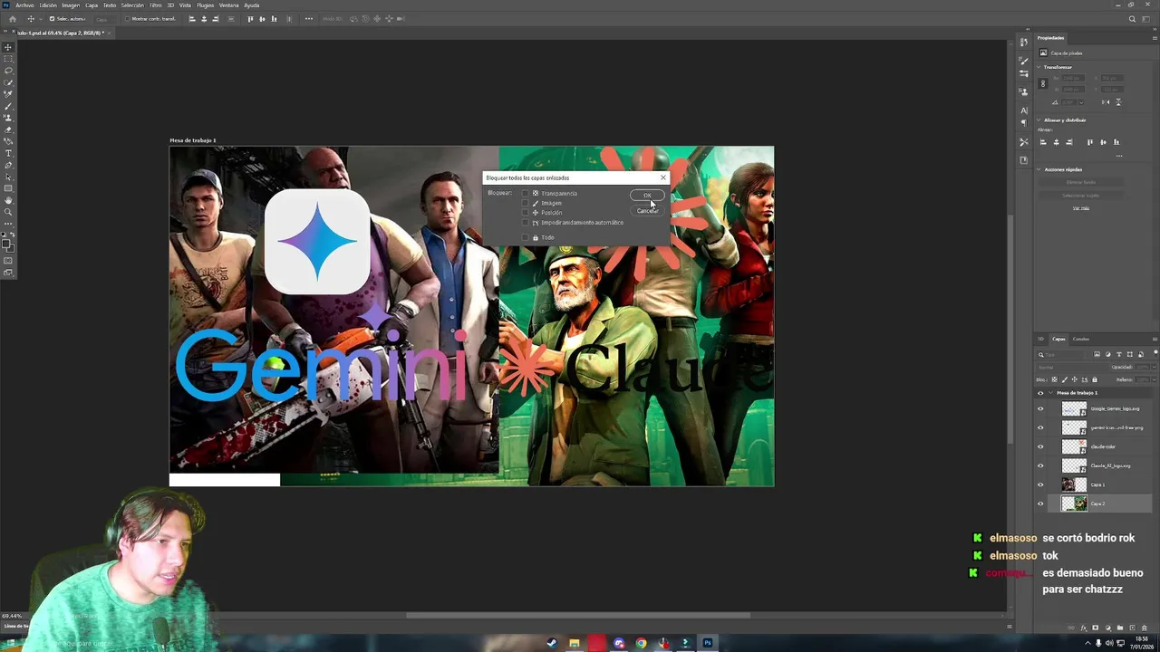Add layer style fx icon
Viewport: 1160px width, 652px height.
pos(1084,628)
